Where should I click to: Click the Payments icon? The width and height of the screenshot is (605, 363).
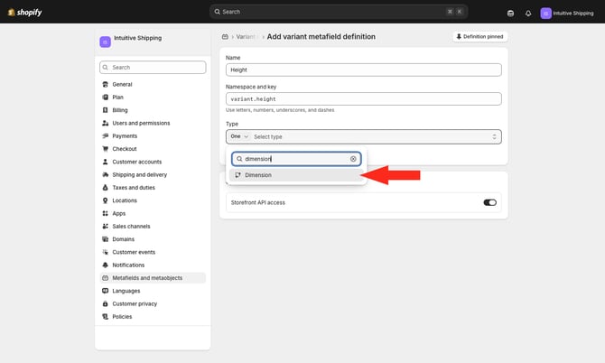[105, 135]
